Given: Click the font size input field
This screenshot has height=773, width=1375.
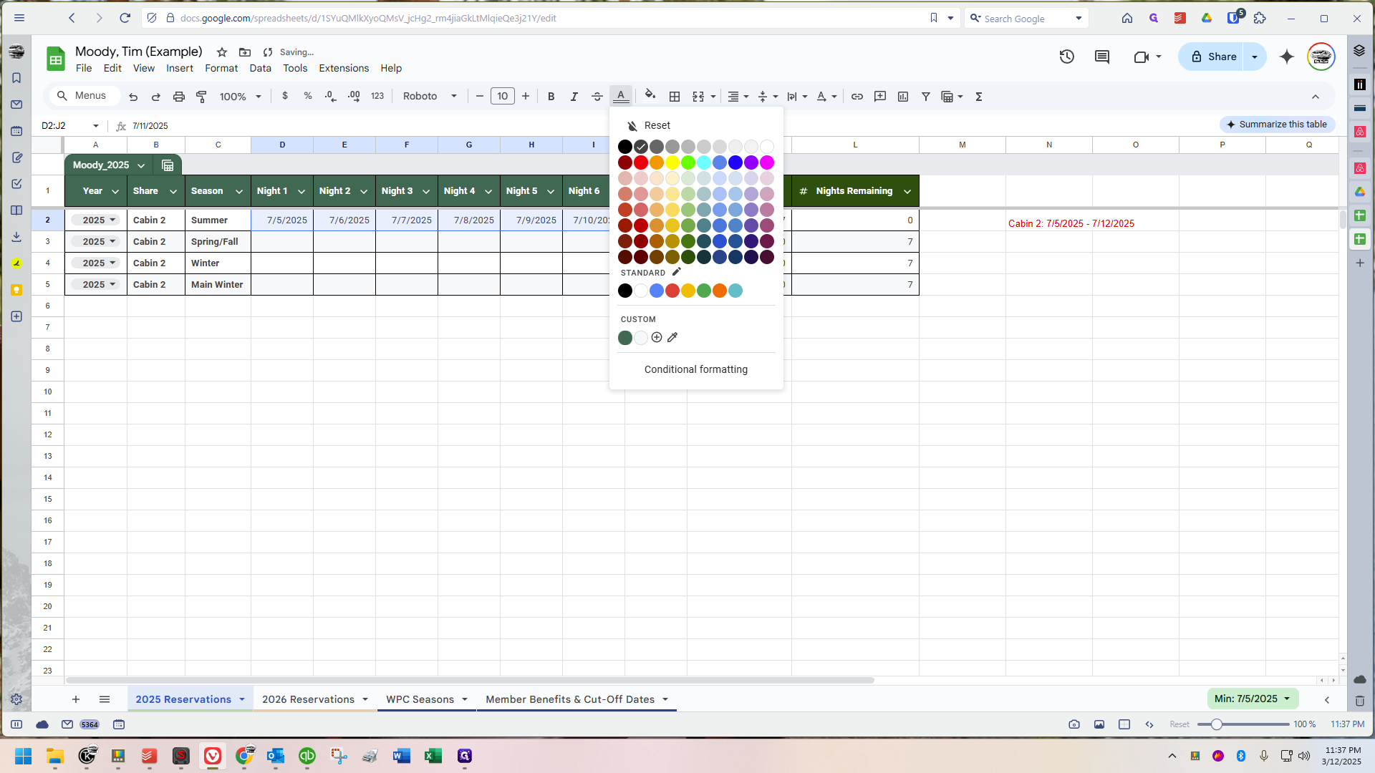Looking at the screenshot, I should 502,96.
